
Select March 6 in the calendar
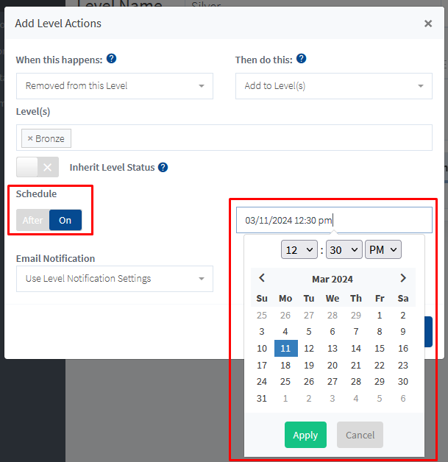click(x=333, y=332)
